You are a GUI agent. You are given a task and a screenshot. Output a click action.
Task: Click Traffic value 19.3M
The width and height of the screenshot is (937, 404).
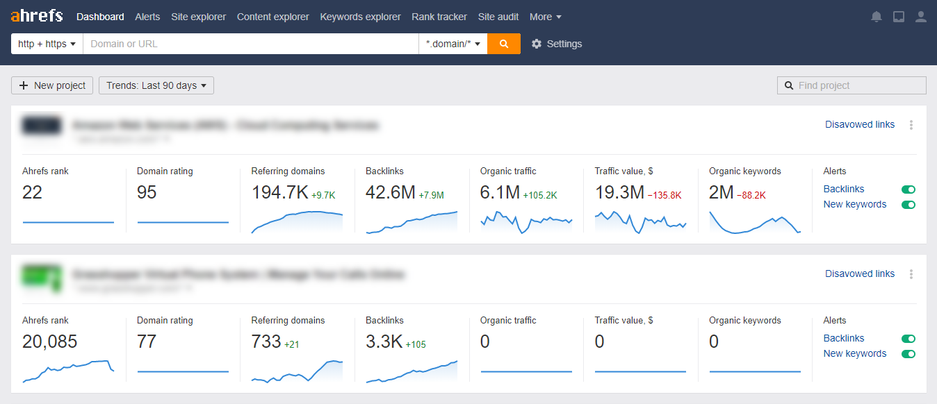click(619, 193)
